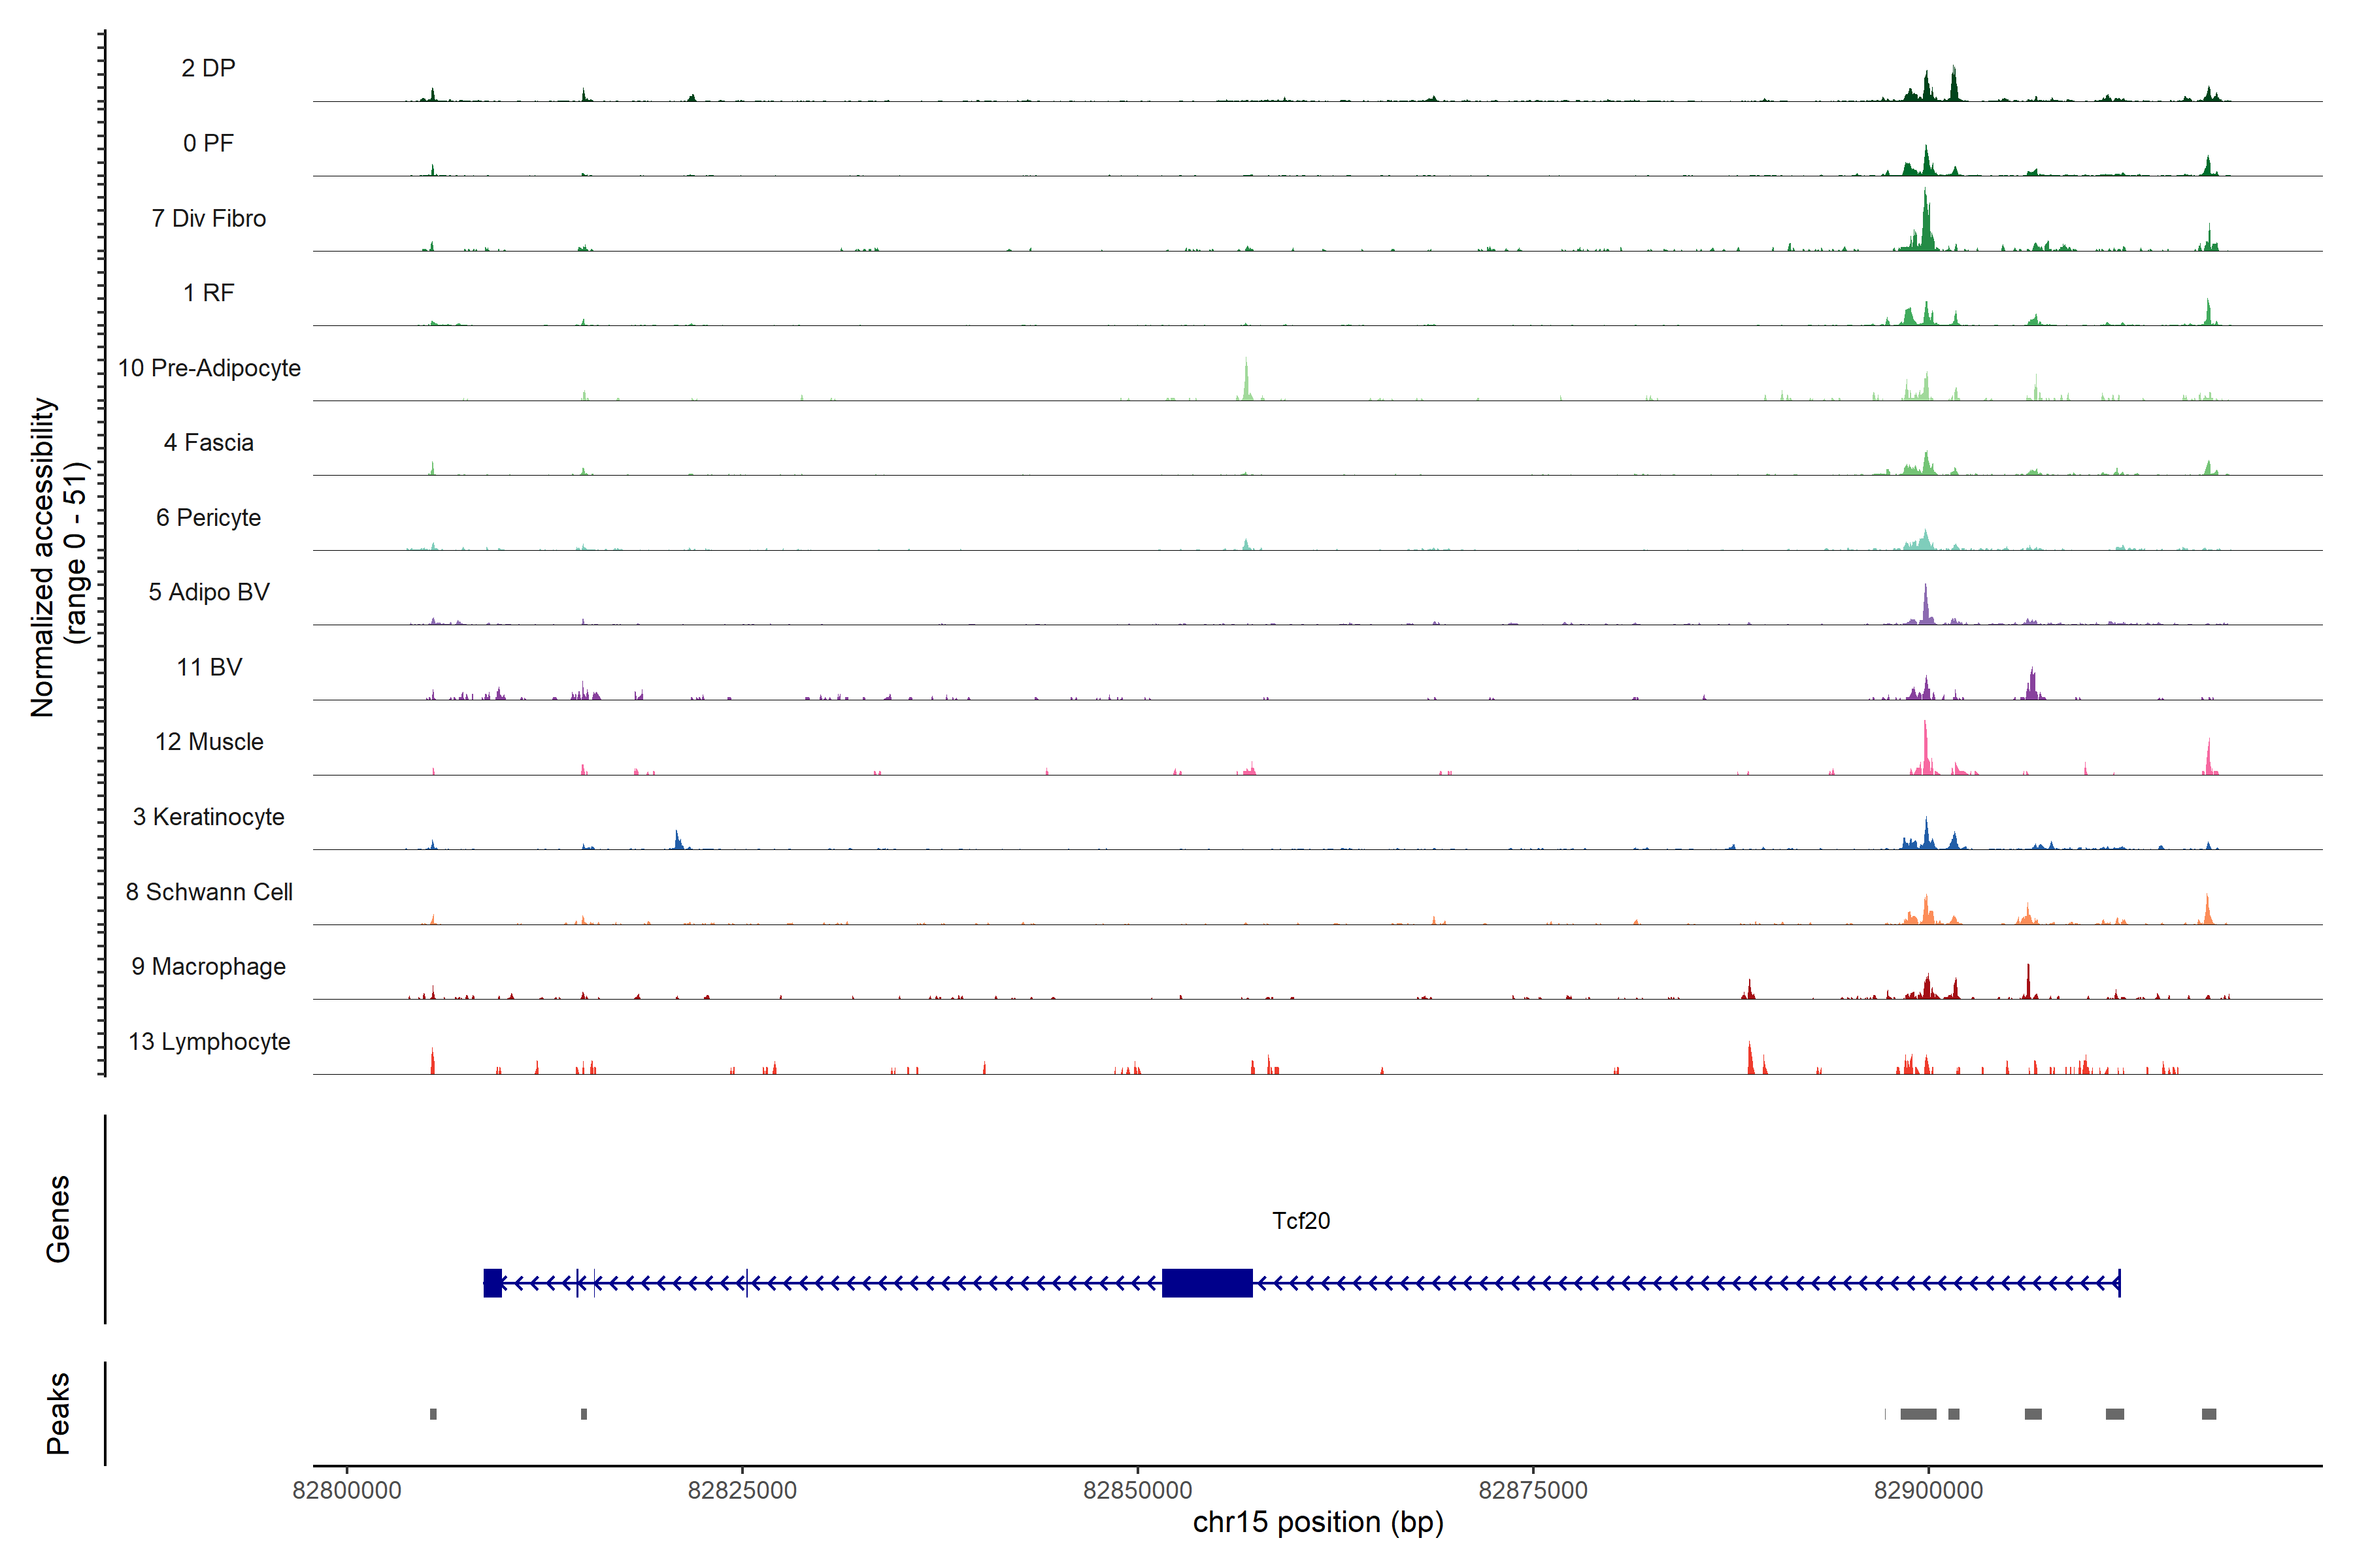Click the 82850000 x-axis tick label
The height and width of the screenshot is (1568, 2353).
click(x=1137, y=1490)
